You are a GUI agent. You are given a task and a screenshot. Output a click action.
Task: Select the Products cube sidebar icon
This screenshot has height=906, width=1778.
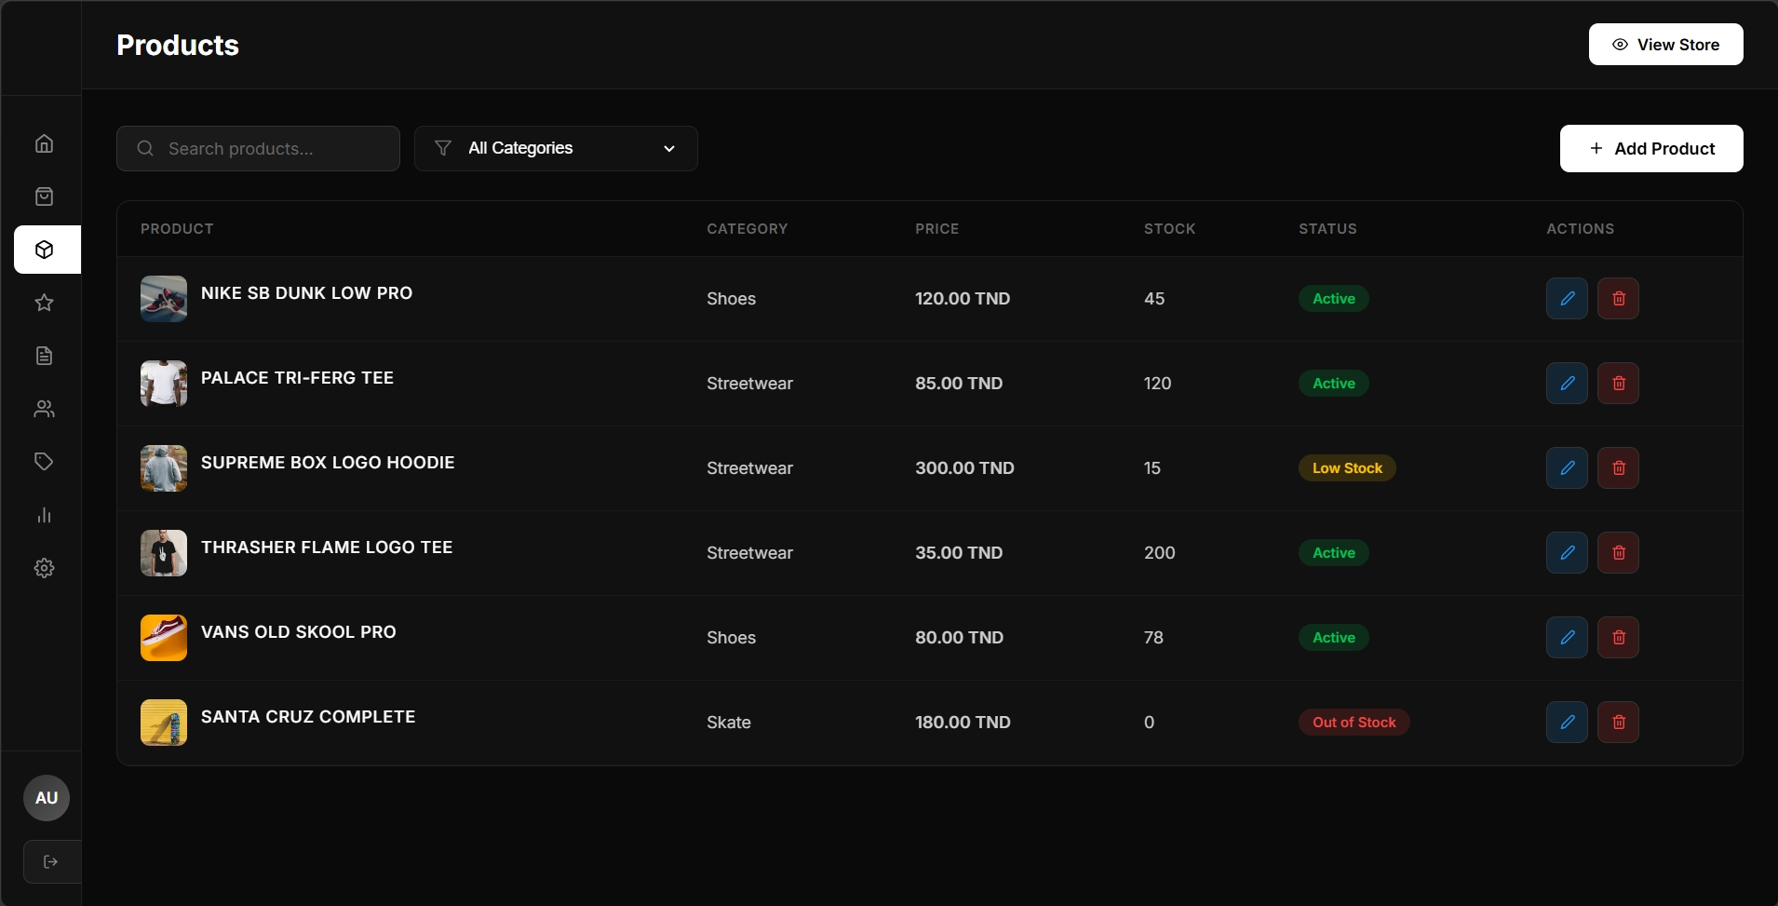pyautogui.click(x=47, y=250)
